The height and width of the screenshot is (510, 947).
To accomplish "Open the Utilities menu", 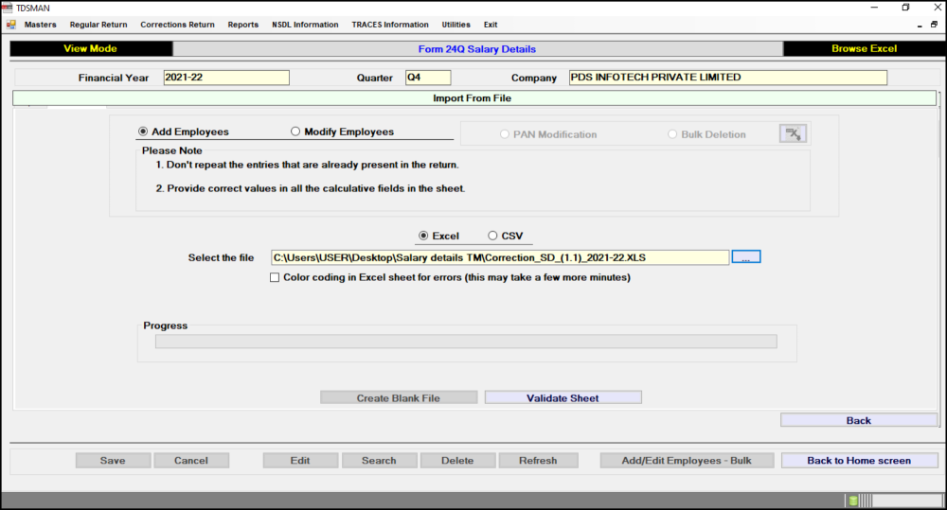I will coord(456,25).
